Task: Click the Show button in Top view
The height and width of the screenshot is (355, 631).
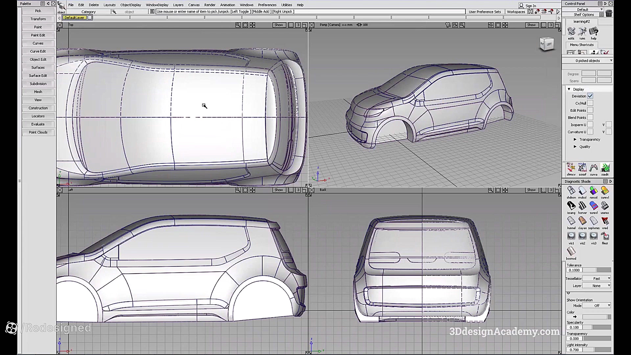Action: click(x=278, y=25)
